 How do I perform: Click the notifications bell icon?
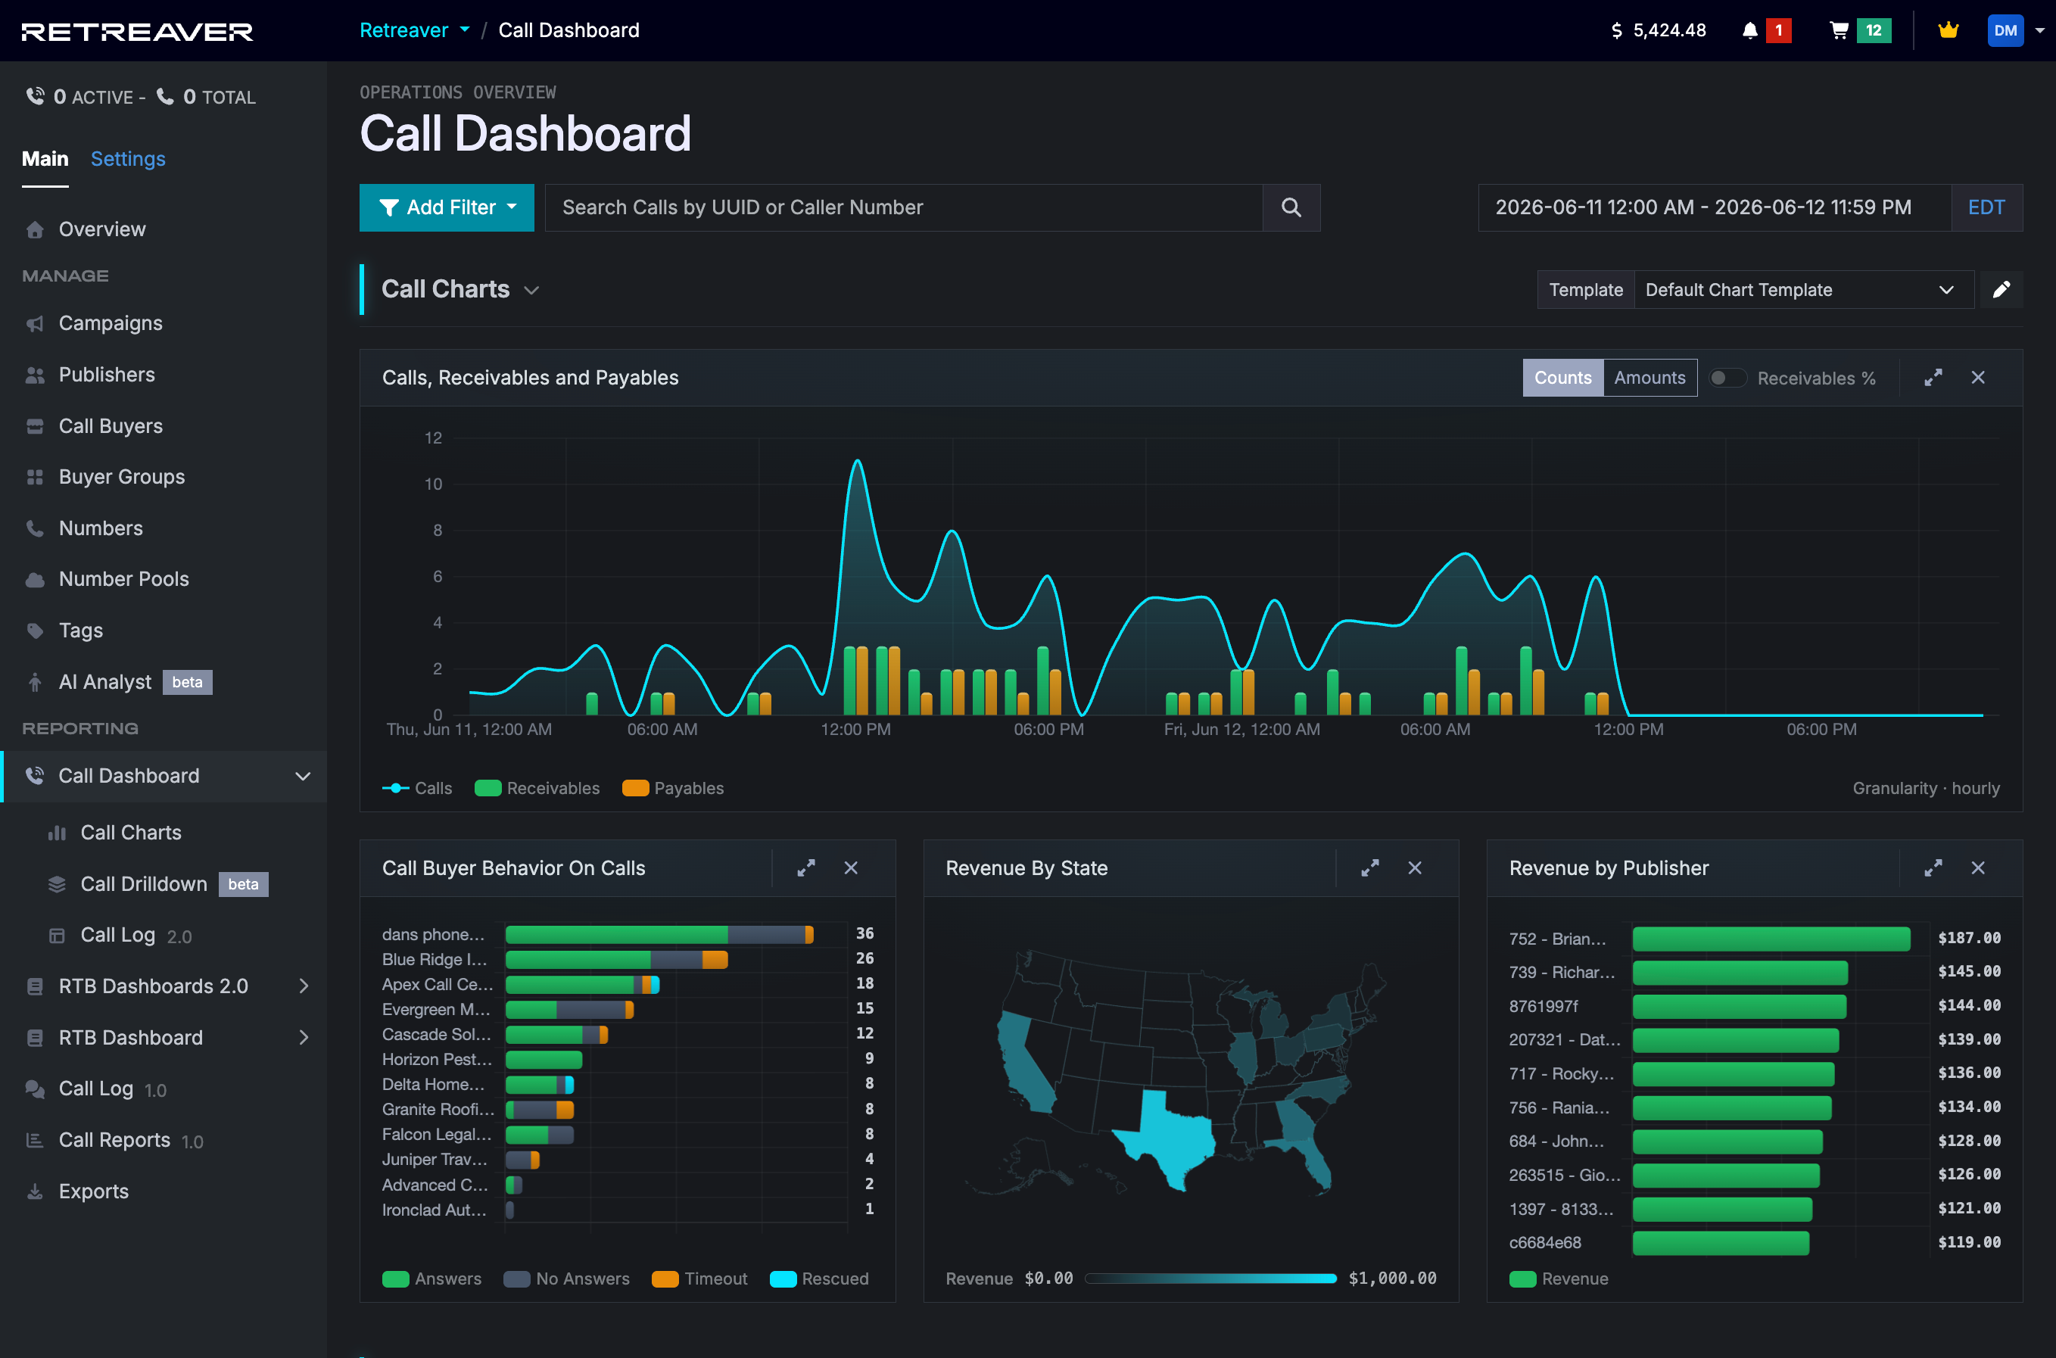1749,30
